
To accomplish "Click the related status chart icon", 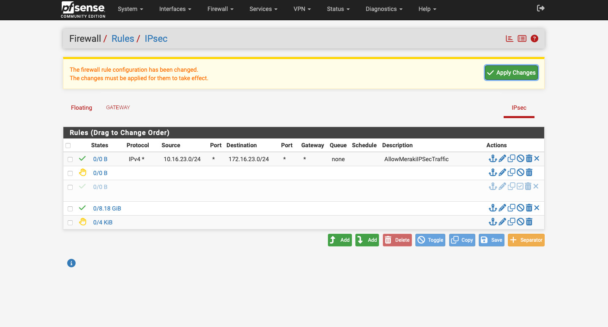I will pos(510,39).
